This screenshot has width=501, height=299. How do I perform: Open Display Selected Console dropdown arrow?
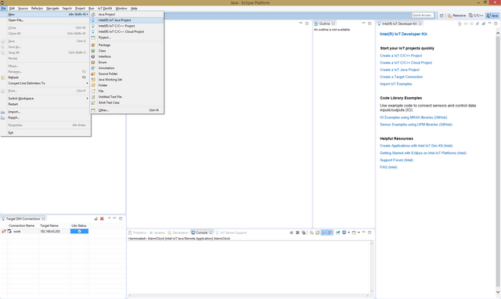click(348, 232)
